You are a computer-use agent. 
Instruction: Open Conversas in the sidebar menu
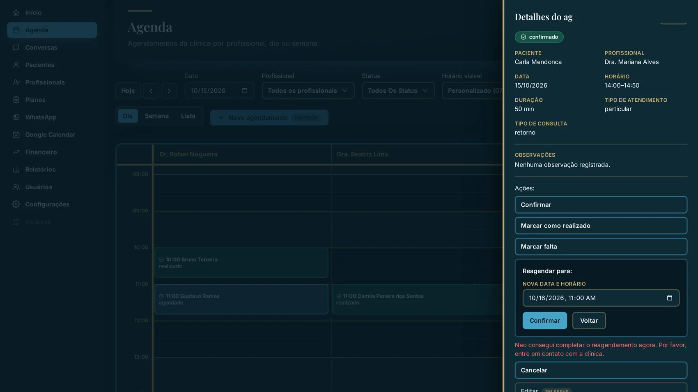[x=52, y=48]
